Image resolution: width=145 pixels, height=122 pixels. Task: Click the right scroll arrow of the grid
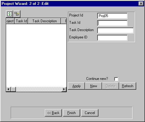pos(64,89)
